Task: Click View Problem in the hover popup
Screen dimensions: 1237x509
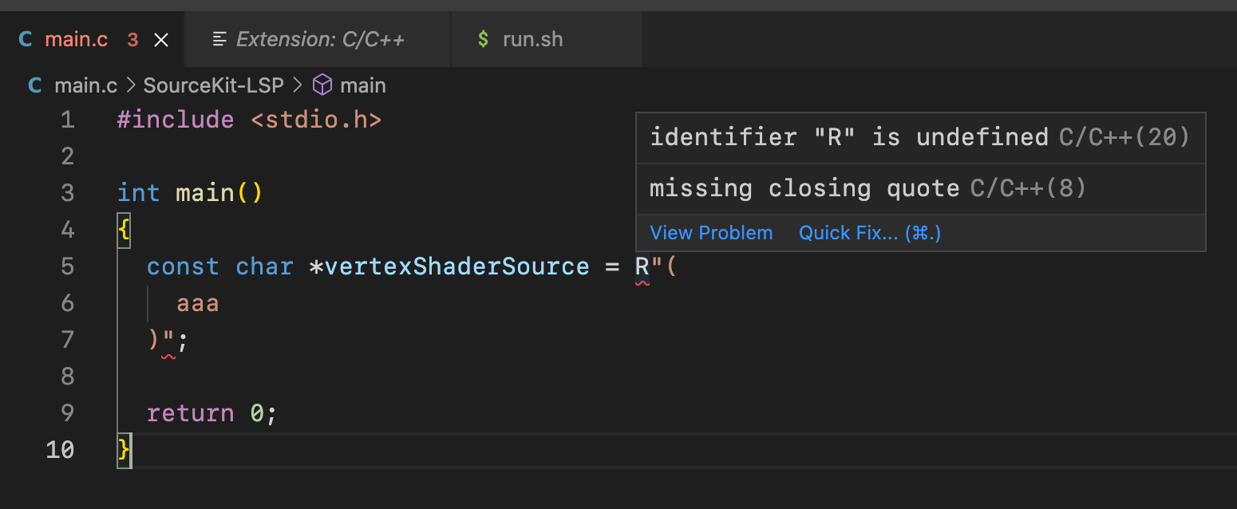Action: (x=711, y=233)
